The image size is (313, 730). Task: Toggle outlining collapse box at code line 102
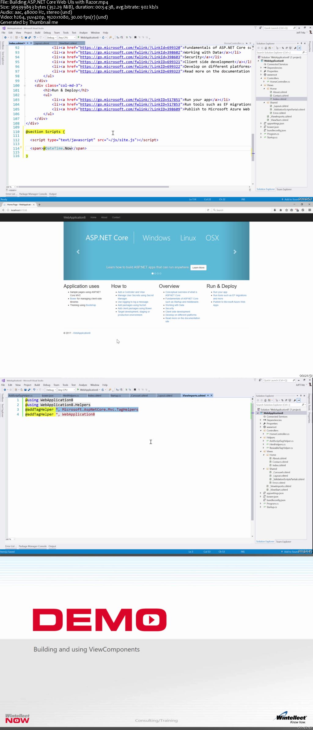[25, 95]
